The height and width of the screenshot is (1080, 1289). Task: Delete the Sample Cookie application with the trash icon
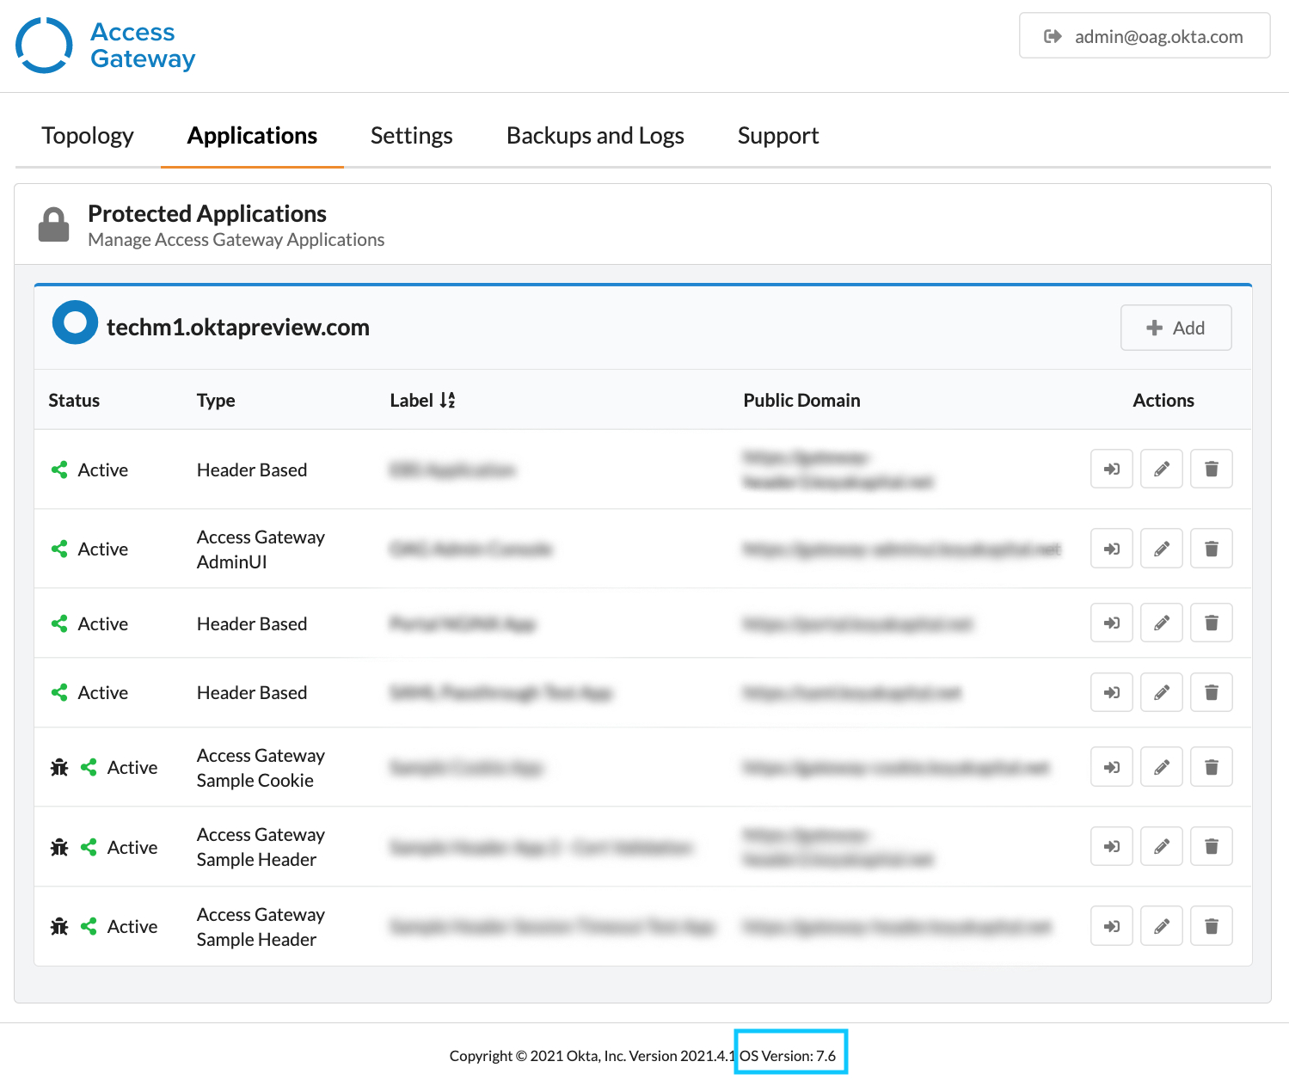click(x=1211, y=767)
